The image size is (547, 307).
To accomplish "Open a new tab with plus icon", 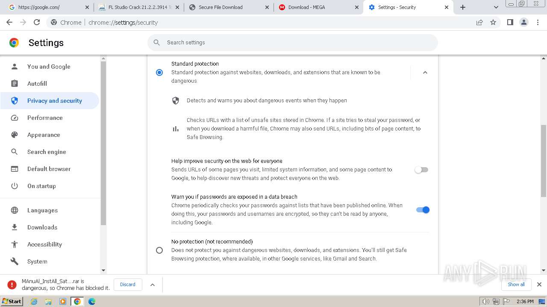I will [x=463, y=7].
